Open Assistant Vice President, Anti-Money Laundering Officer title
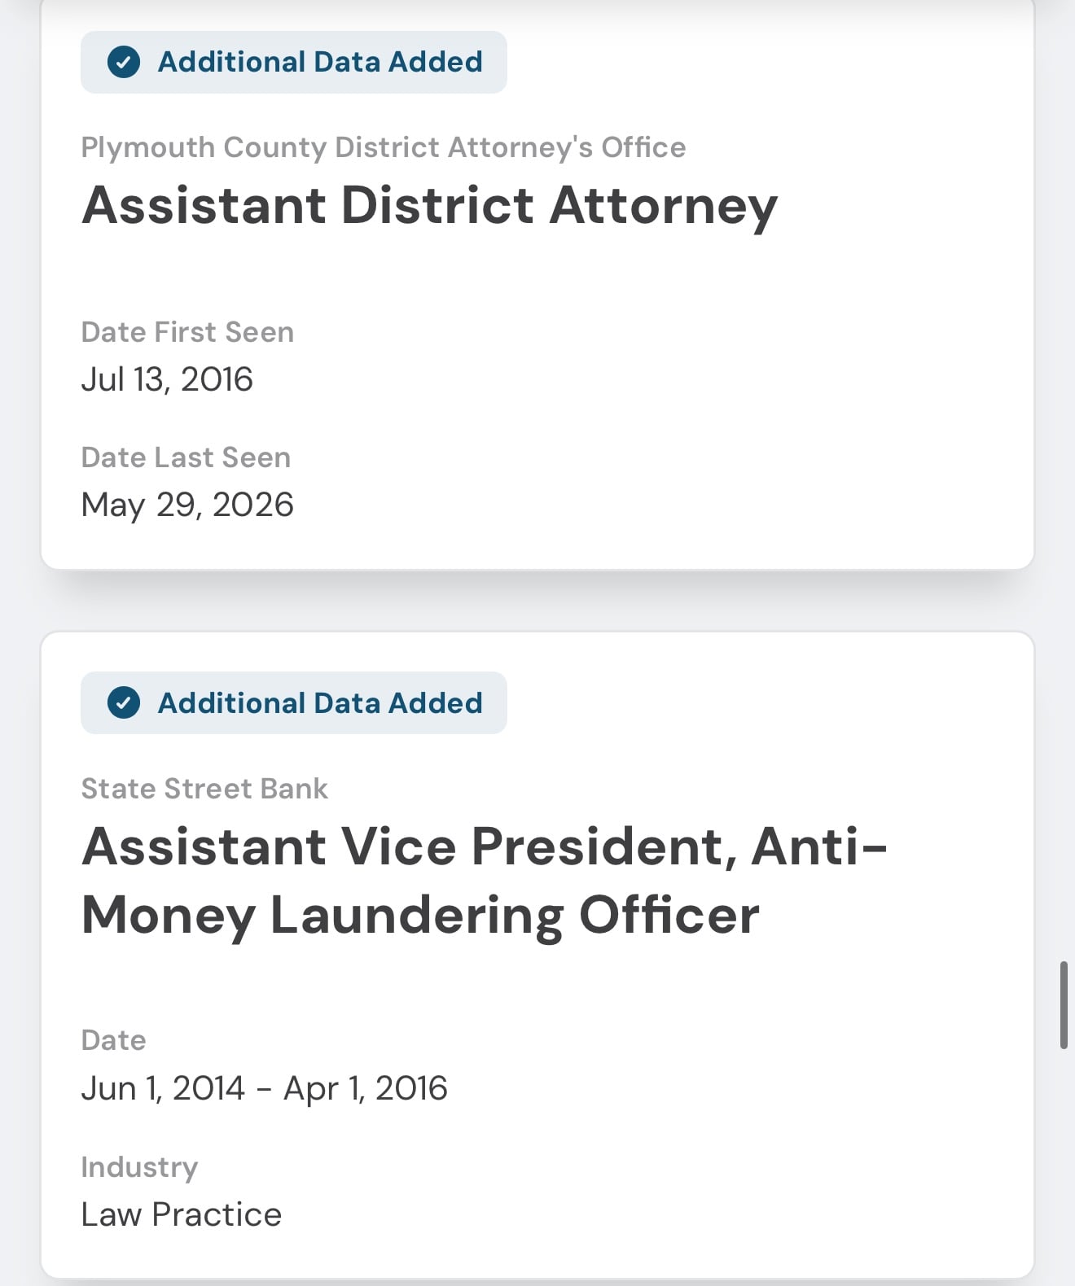The image size is (1075, 1286). pos(485,881)
